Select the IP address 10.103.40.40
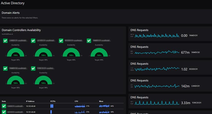 31,106
